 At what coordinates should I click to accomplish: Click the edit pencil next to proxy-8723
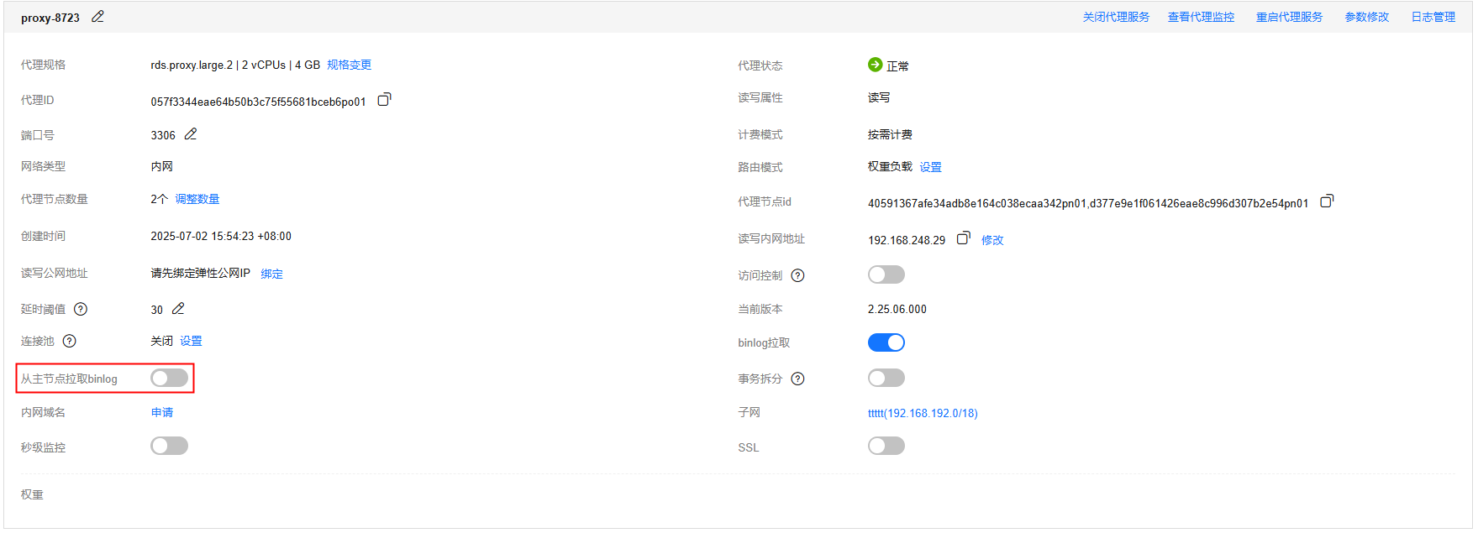(97, 17)
